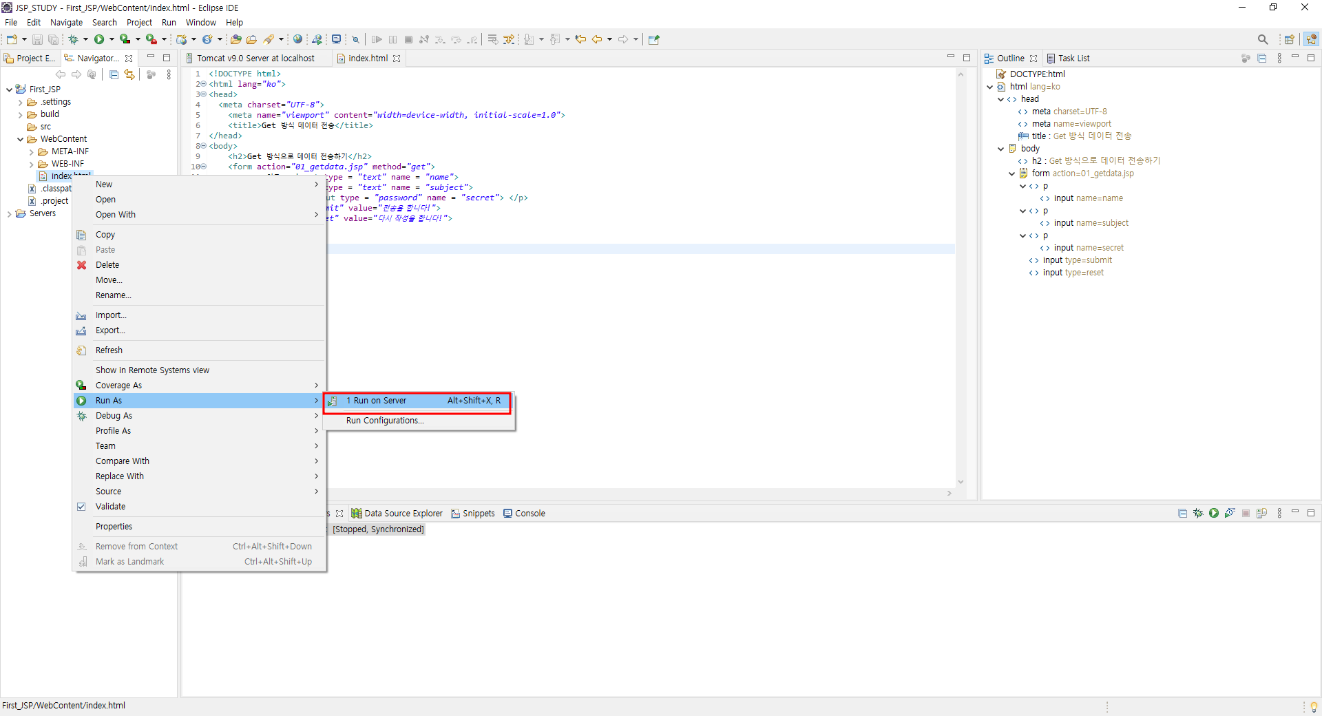Open the Project menu in menu bar

139,22
